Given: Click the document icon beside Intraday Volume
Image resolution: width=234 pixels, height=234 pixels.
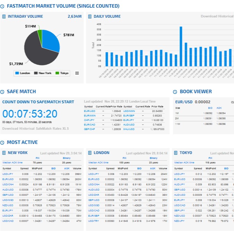Looking at the screenshot, I should (x=4, y=16).
